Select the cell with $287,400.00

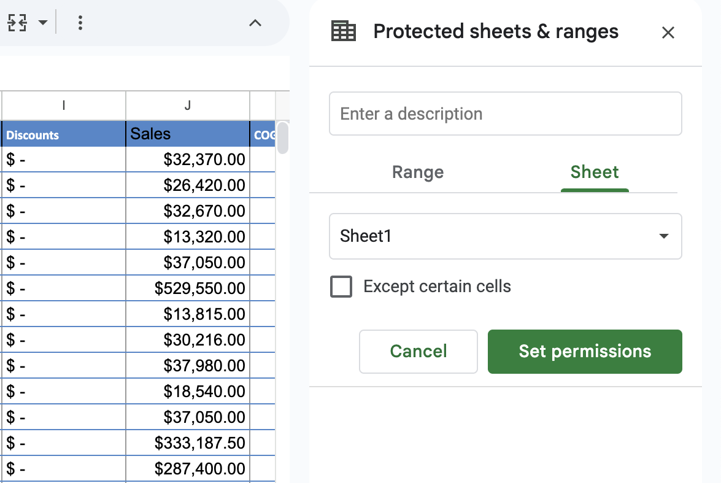188,469
